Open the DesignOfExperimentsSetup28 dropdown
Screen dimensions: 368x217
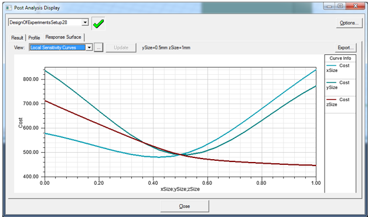85,22
